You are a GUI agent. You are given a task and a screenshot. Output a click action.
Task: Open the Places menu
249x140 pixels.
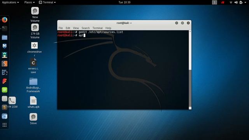coord(30,2)
